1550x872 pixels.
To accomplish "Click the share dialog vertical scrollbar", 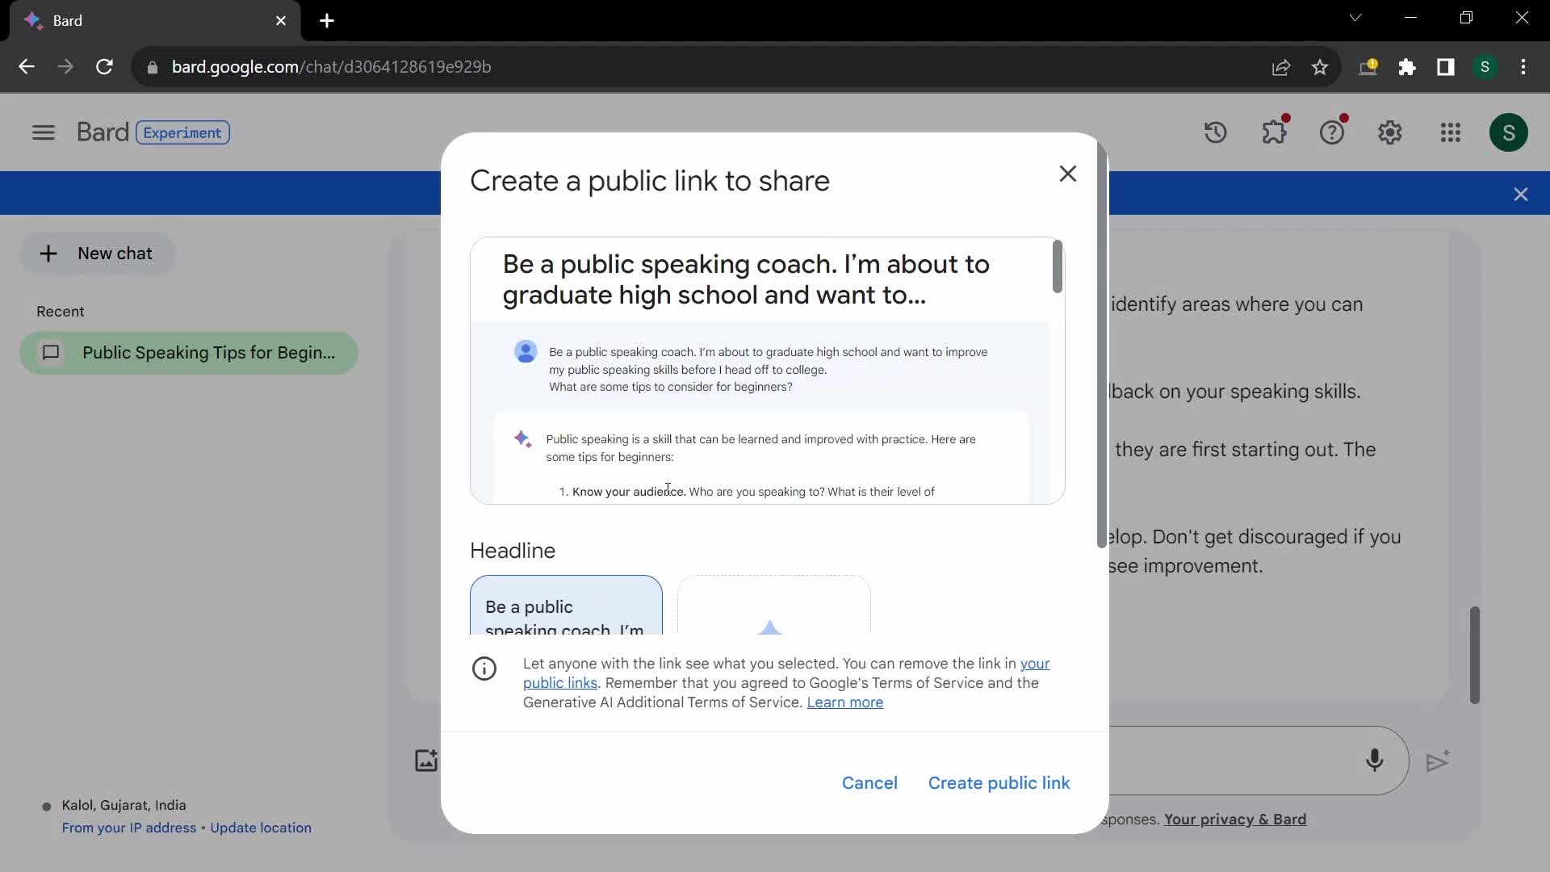I will point(1101,347).
